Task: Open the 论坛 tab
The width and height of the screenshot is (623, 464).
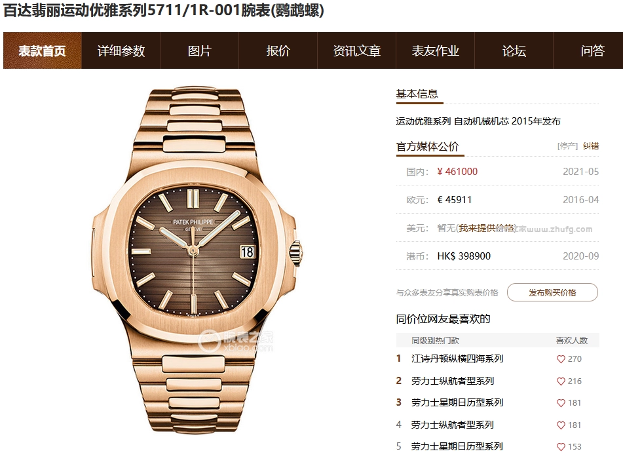Action: (x=514, y=50)
